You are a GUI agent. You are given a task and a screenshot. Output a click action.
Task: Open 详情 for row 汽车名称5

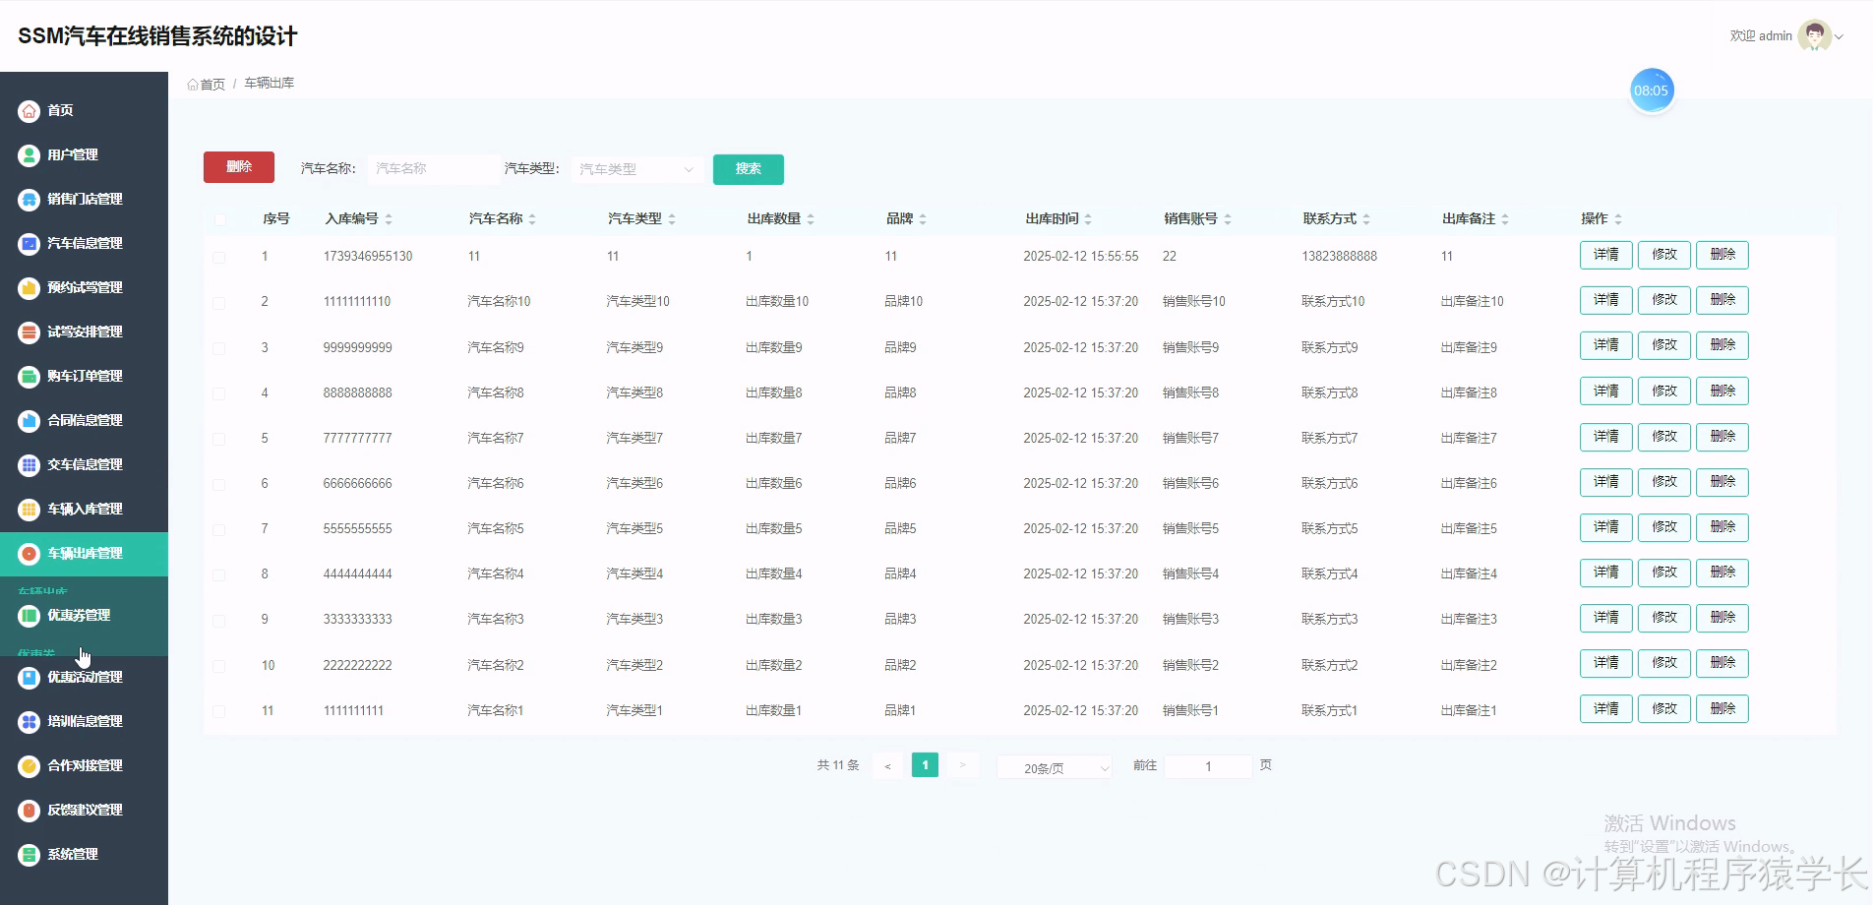click(x=1606, y=527)
